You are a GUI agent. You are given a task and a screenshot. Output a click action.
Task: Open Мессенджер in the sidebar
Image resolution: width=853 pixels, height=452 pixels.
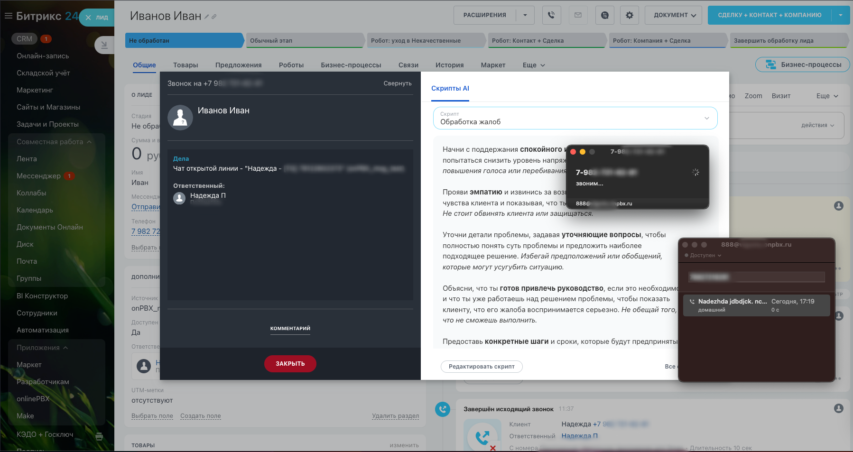38,176
